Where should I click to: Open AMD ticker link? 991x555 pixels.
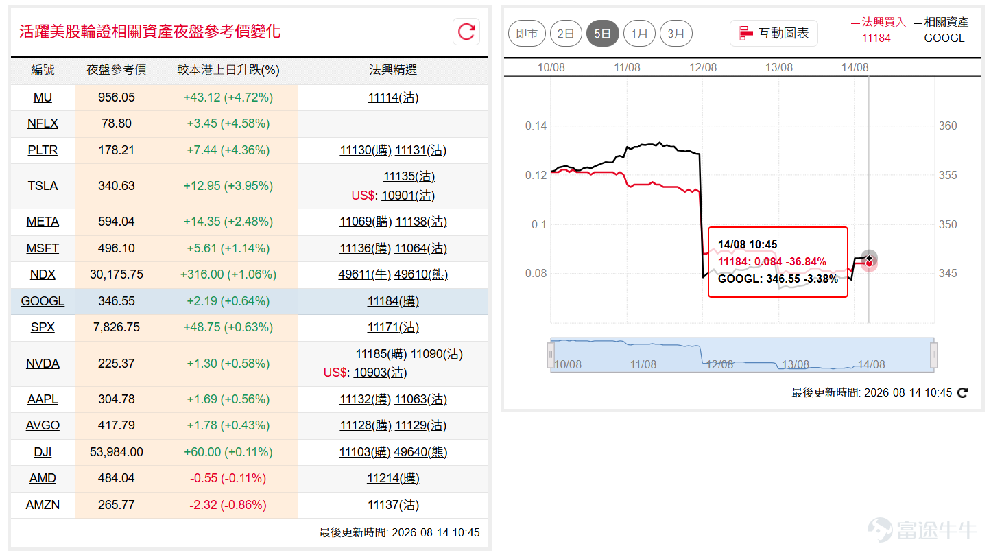click(x=43, y=478)
